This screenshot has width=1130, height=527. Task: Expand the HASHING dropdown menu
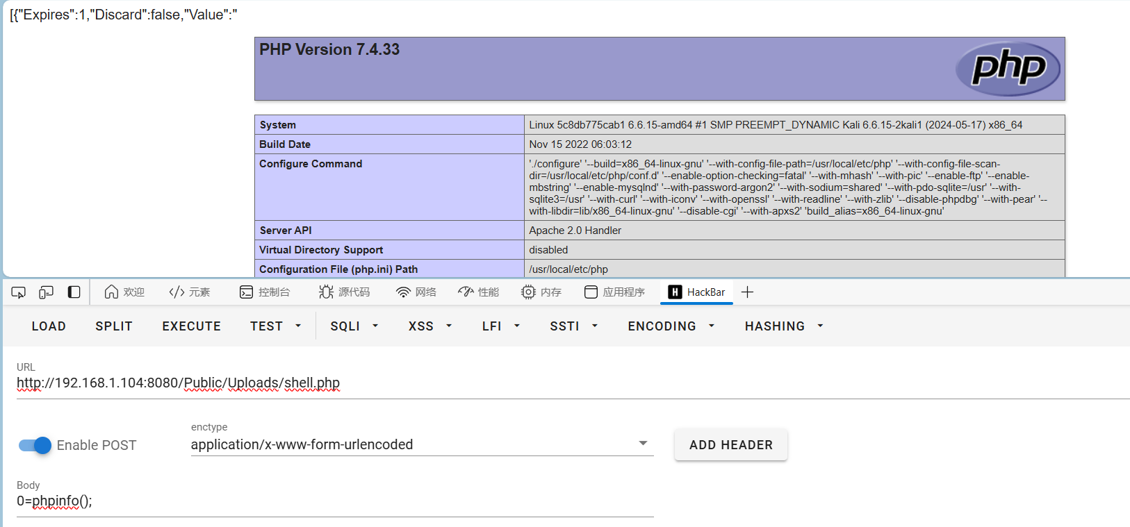[784, 326]
